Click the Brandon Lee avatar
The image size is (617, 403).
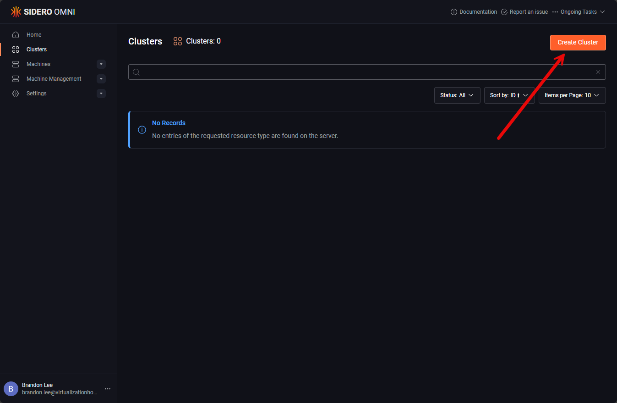(x=11, y=389)
